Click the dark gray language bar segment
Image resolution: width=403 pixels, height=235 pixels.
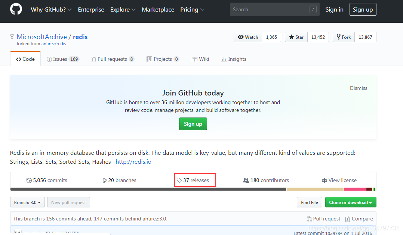148,189
